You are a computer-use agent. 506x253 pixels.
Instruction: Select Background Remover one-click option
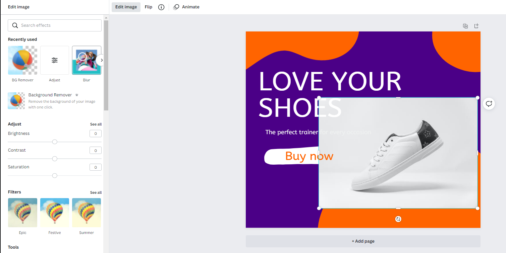(55, 101)
